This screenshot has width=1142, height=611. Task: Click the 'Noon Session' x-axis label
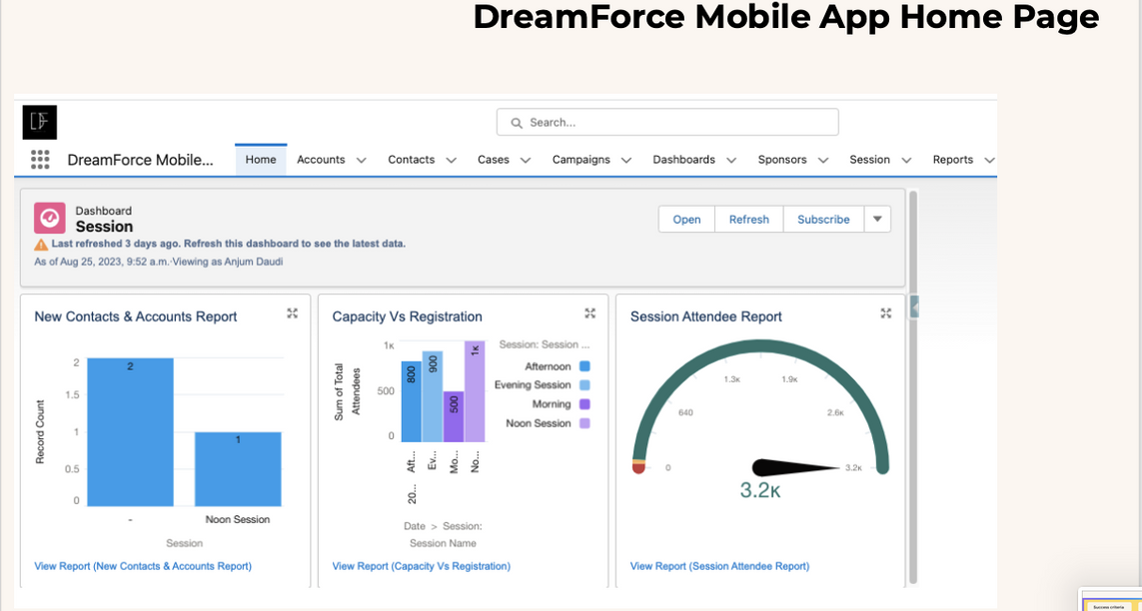point(238,519)
